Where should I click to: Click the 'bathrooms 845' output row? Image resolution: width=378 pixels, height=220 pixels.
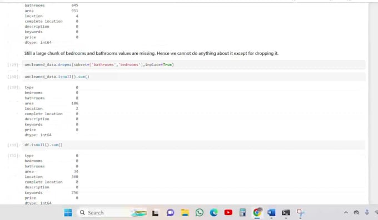[51, 6]
